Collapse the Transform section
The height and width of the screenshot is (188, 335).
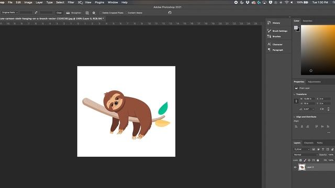click(294, 94)
